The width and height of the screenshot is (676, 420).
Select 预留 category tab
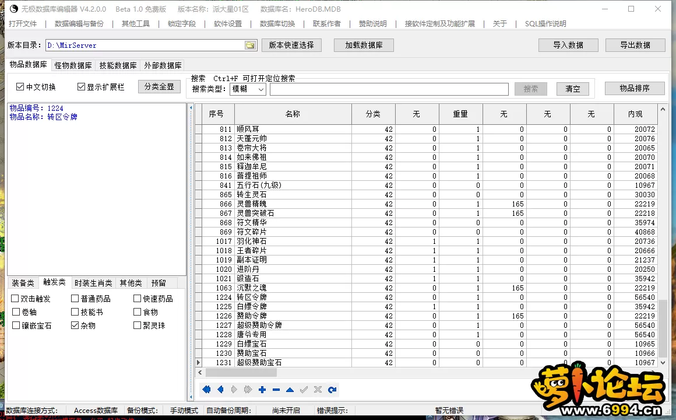pyautogui.click(x=159, y=283)
